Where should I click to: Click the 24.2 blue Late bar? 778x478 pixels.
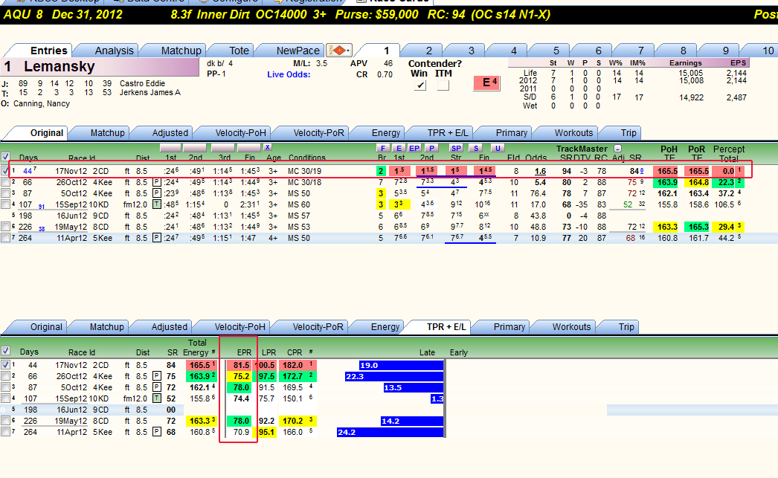click(x=390, y=432)
